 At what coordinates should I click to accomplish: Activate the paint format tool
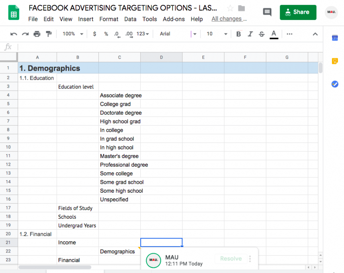click(x=49, y=34)
